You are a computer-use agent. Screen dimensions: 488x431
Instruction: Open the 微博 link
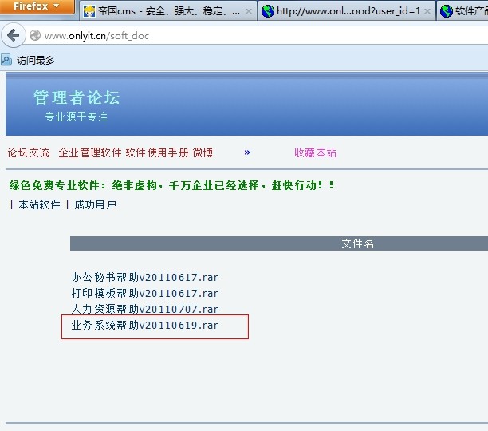coord(203,152)
